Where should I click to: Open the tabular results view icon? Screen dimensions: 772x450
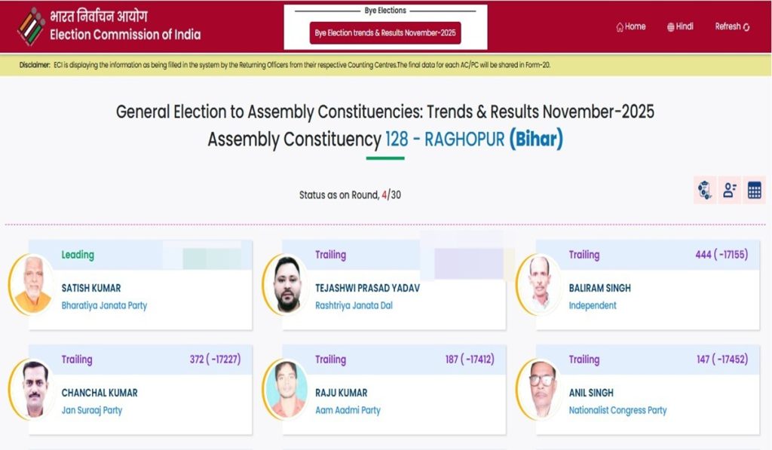click(x=754, y=189)
